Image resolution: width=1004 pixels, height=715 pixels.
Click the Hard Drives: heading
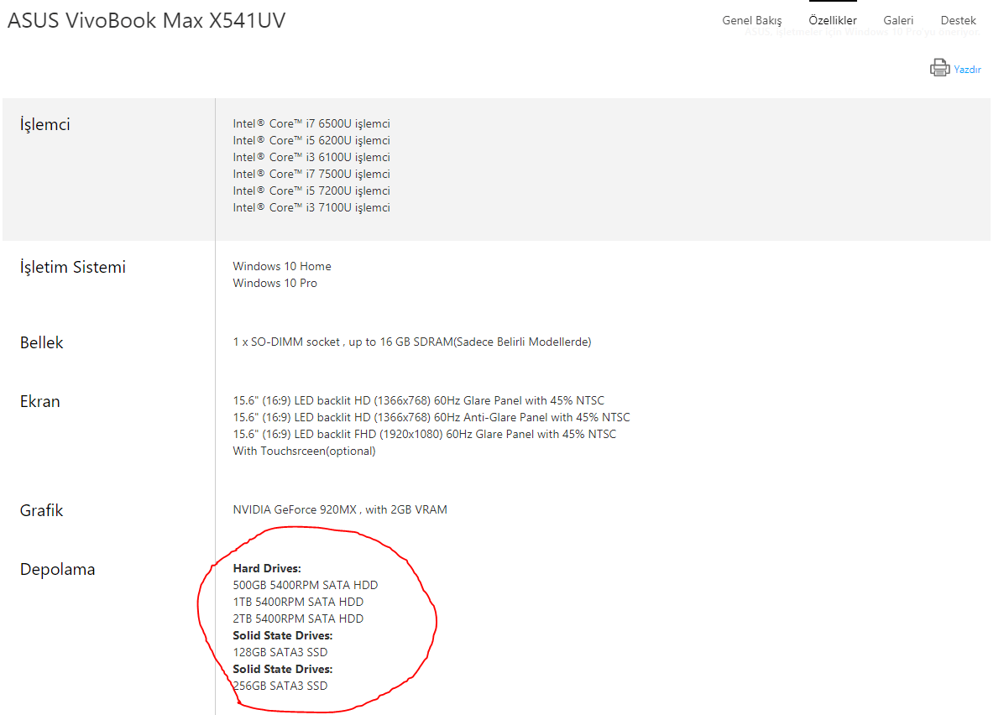267,568
